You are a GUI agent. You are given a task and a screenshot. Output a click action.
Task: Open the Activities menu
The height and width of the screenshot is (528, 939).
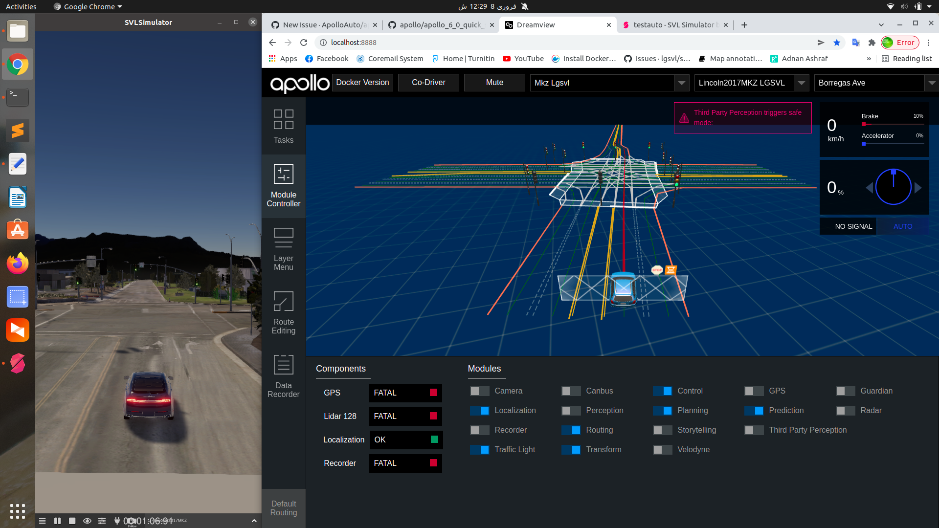(x=21, y=6)
